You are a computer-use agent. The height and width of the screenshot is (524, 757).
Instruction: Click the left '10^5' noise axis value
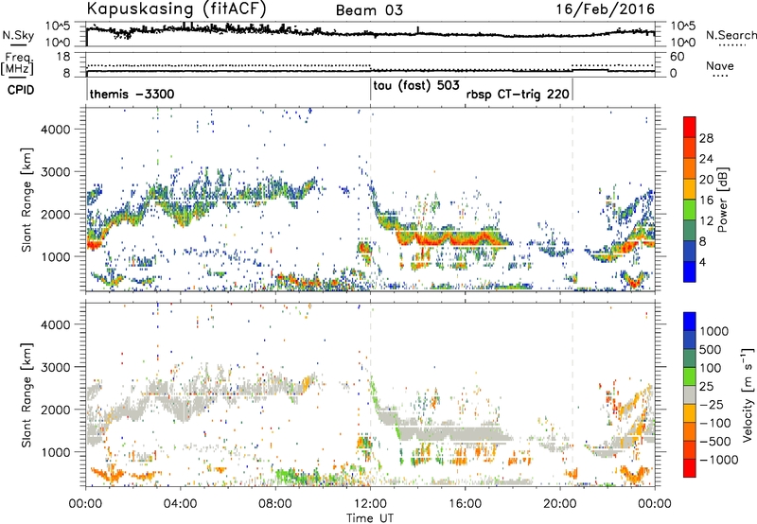tap(58, 26)
